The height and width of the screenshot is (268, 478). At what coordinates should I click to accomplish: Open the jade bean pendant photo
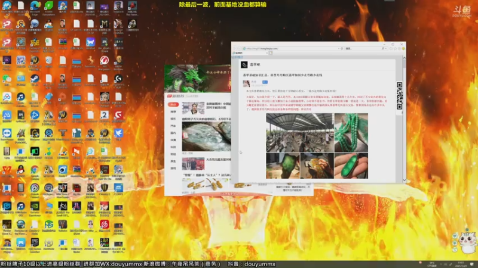[x=351, y=166]
